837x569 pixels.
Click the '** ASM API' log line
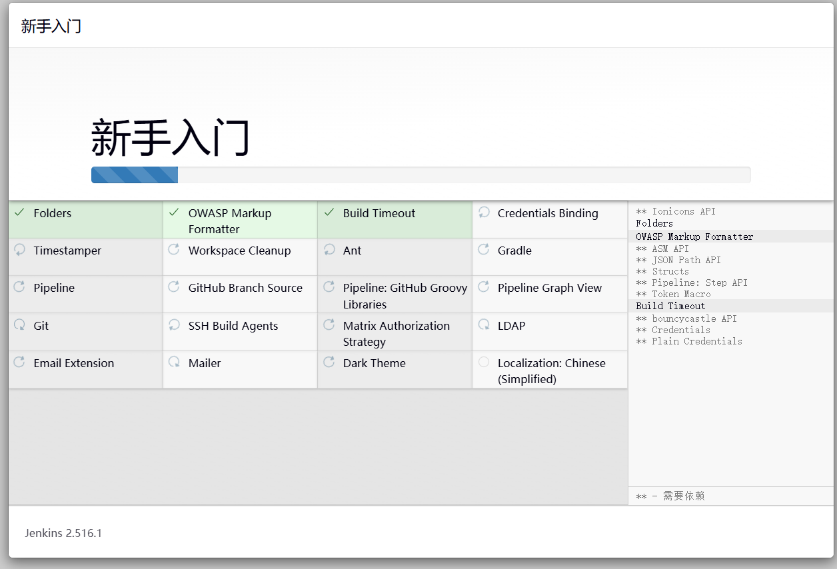point(662,249)
